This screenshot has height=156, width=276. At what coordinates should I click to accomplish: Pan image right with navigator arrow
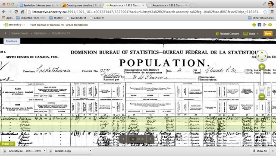click(265, 56)
